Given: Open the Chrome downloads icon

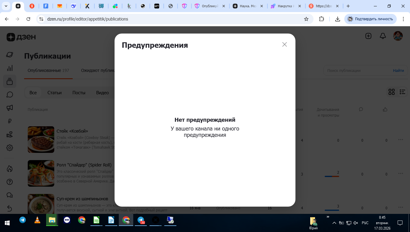Looking at the screenshot, I should pos(337,19).
